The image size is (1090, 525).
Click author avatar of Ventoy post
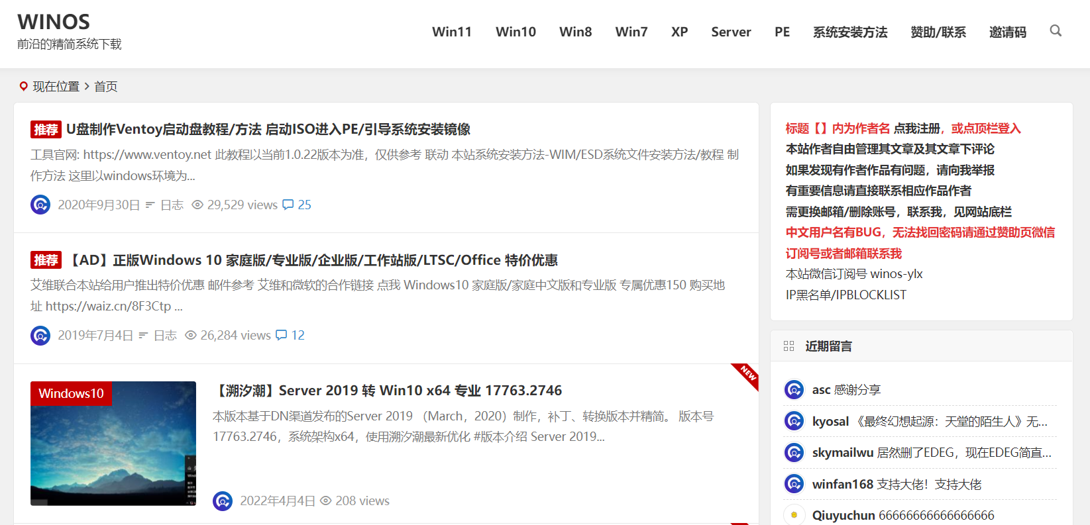coord(40,205)
